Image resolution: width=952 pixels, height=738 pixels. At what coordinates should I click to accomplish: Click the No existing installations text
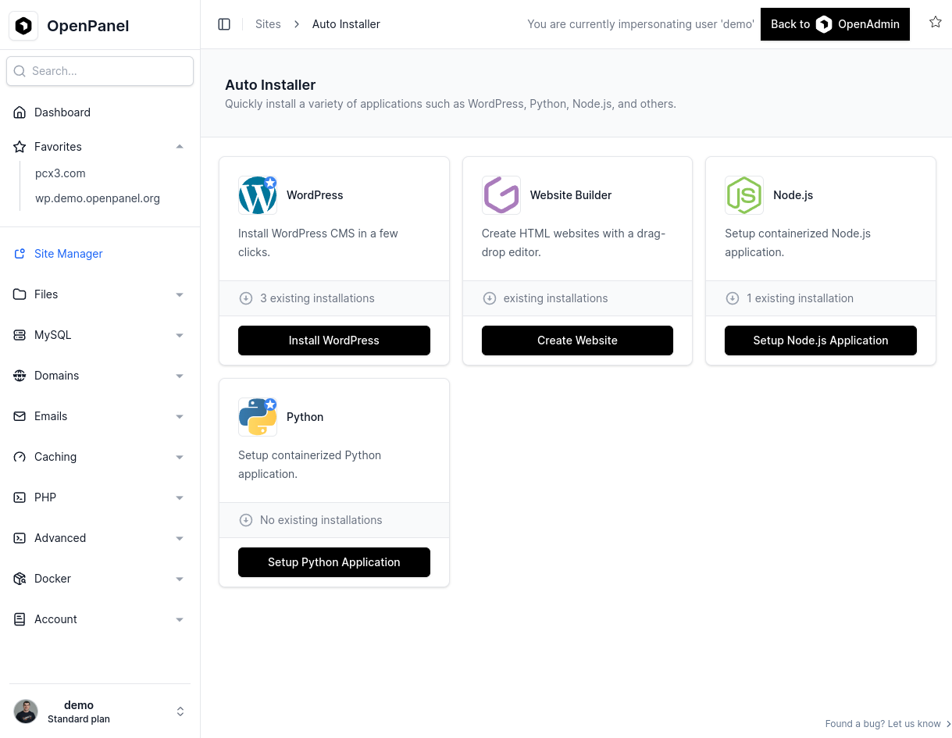click(x=321, y=520)
